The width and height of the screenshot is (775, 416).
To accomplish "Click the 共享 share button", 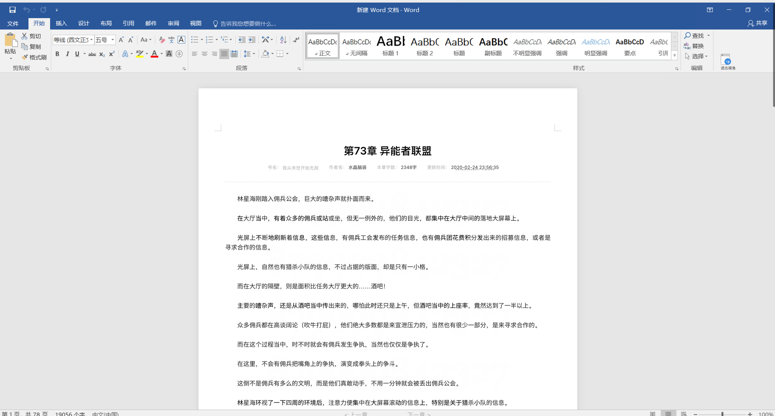I will [x=758, y=23].
